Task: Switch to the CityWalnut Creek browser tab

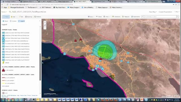Action: point(100,1)
